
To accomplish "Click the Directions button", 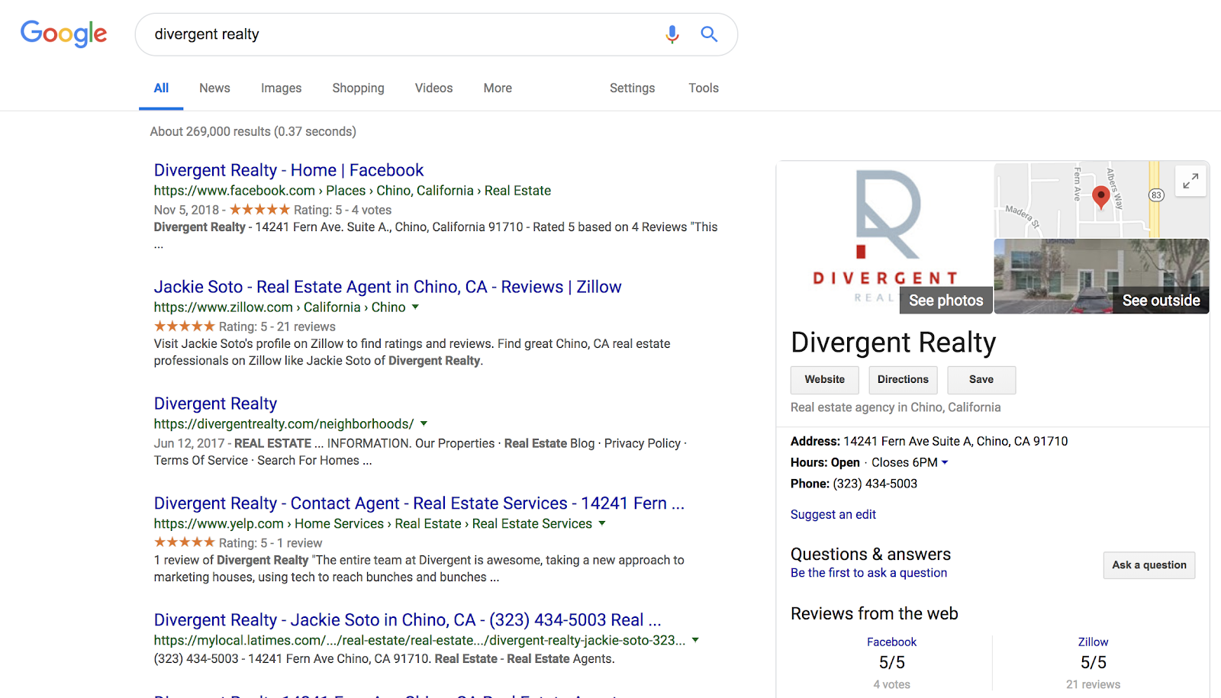I will coord(903,380).
